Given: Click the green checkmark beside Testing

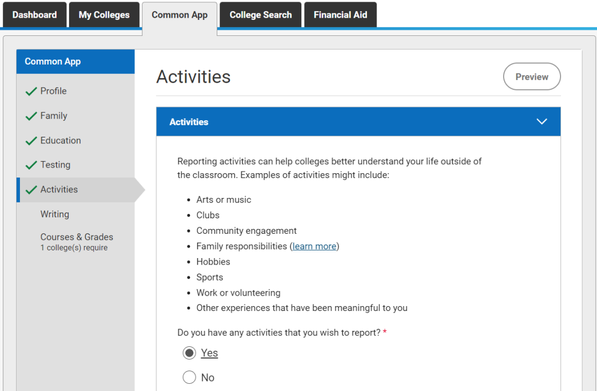Looking at the screenshot, I should pos(31,165).
